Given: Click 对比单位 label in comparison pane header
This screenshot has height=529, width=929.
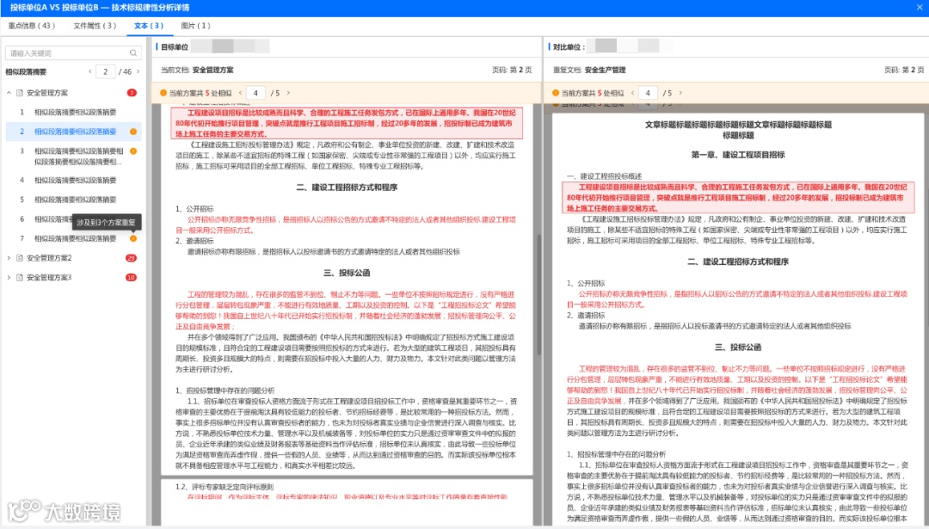Looking at the screenshot, I should [568, 46].
